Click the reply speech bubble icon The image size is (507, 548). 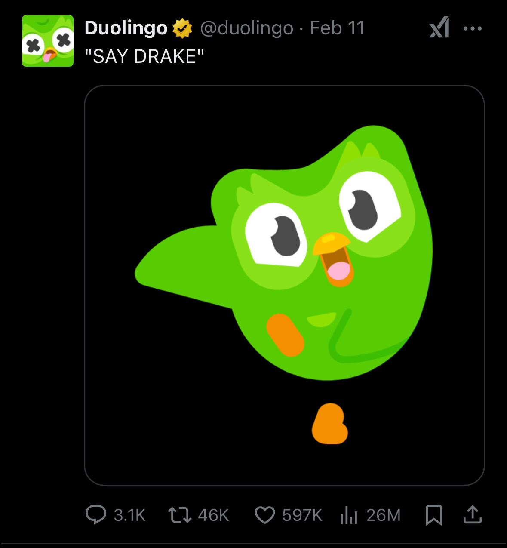click(95, 514)
